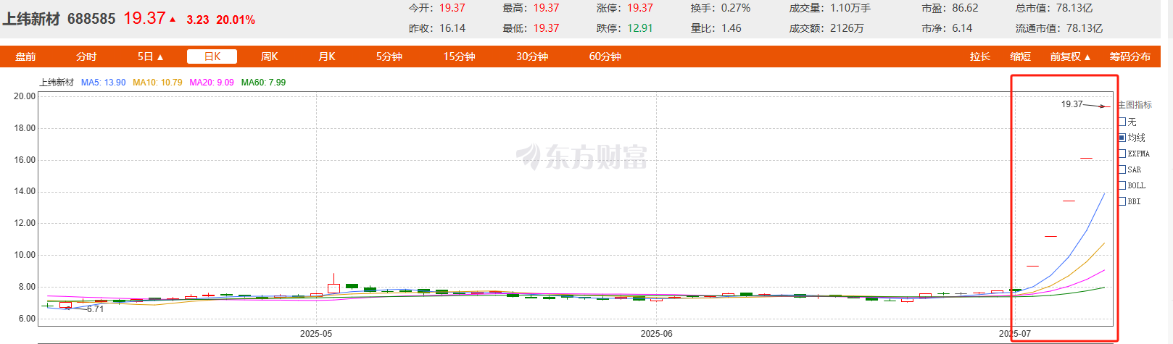Click the 成交额 2126万 value
1173x344 pixels.
coord(847,28)
